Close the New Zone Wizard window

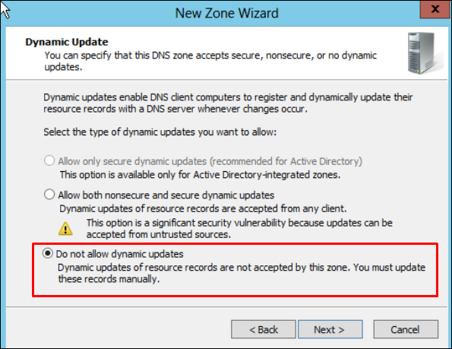coord(435,9)
